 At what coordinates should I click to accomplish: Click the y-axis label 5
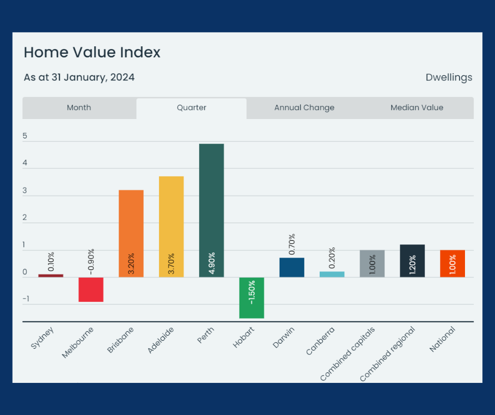[x=25, y=136]
